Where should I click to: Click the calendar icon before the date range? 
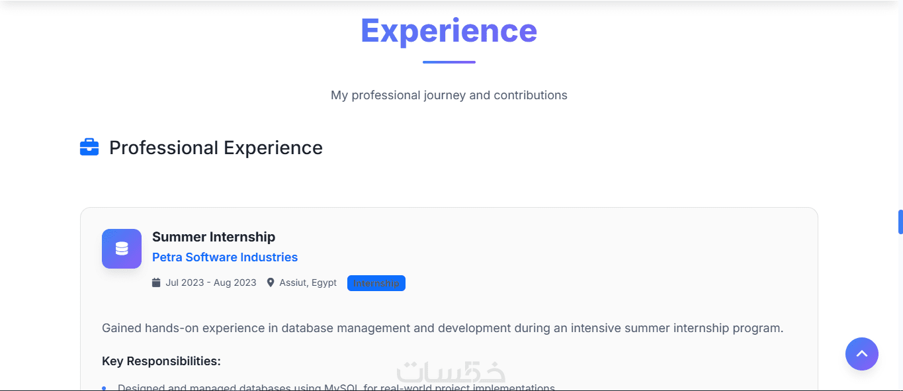point(156,283)
